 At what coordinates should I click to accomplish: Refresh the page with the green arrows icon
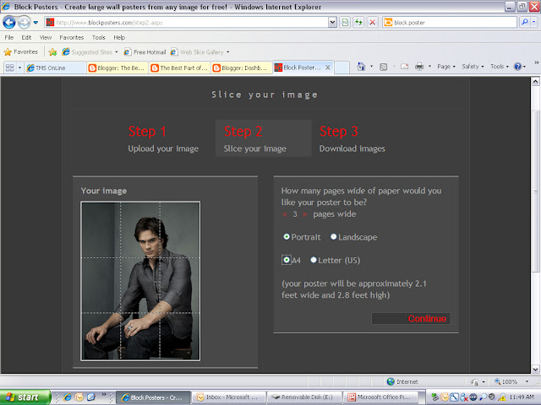[358, 23]
